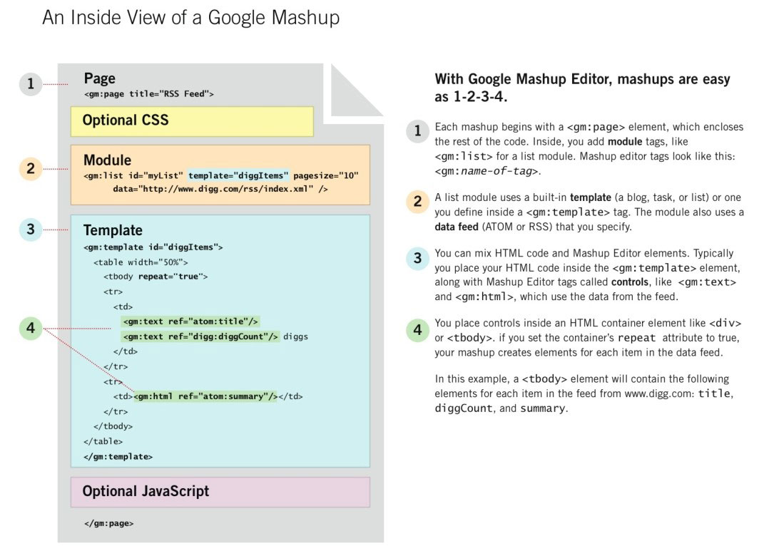Select the closing </tbody> tag line
Image resolution: width=779 pixels, height=546 pixels.
(113, 426)
